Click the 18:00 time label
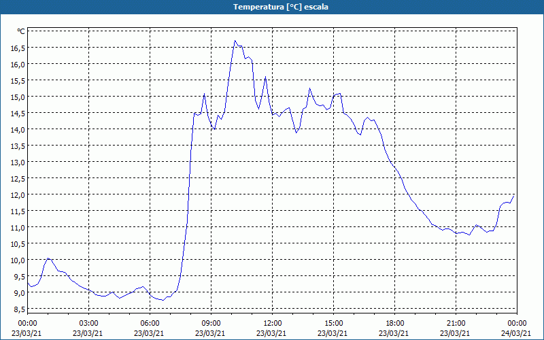 [395, 323]
